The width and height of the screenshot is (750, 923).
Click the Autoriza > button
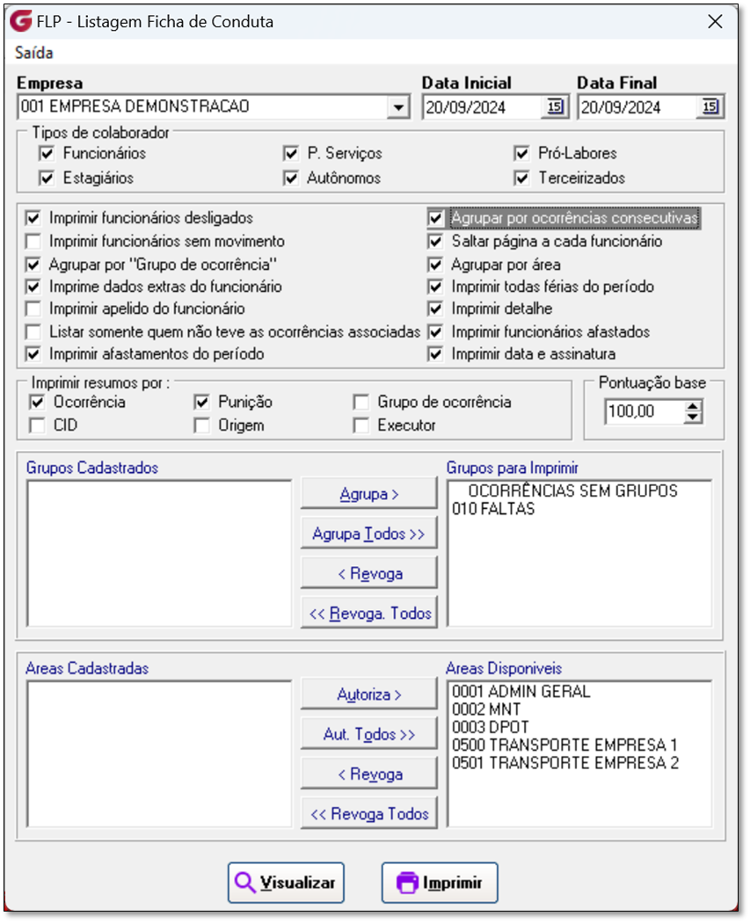[369, 694]
